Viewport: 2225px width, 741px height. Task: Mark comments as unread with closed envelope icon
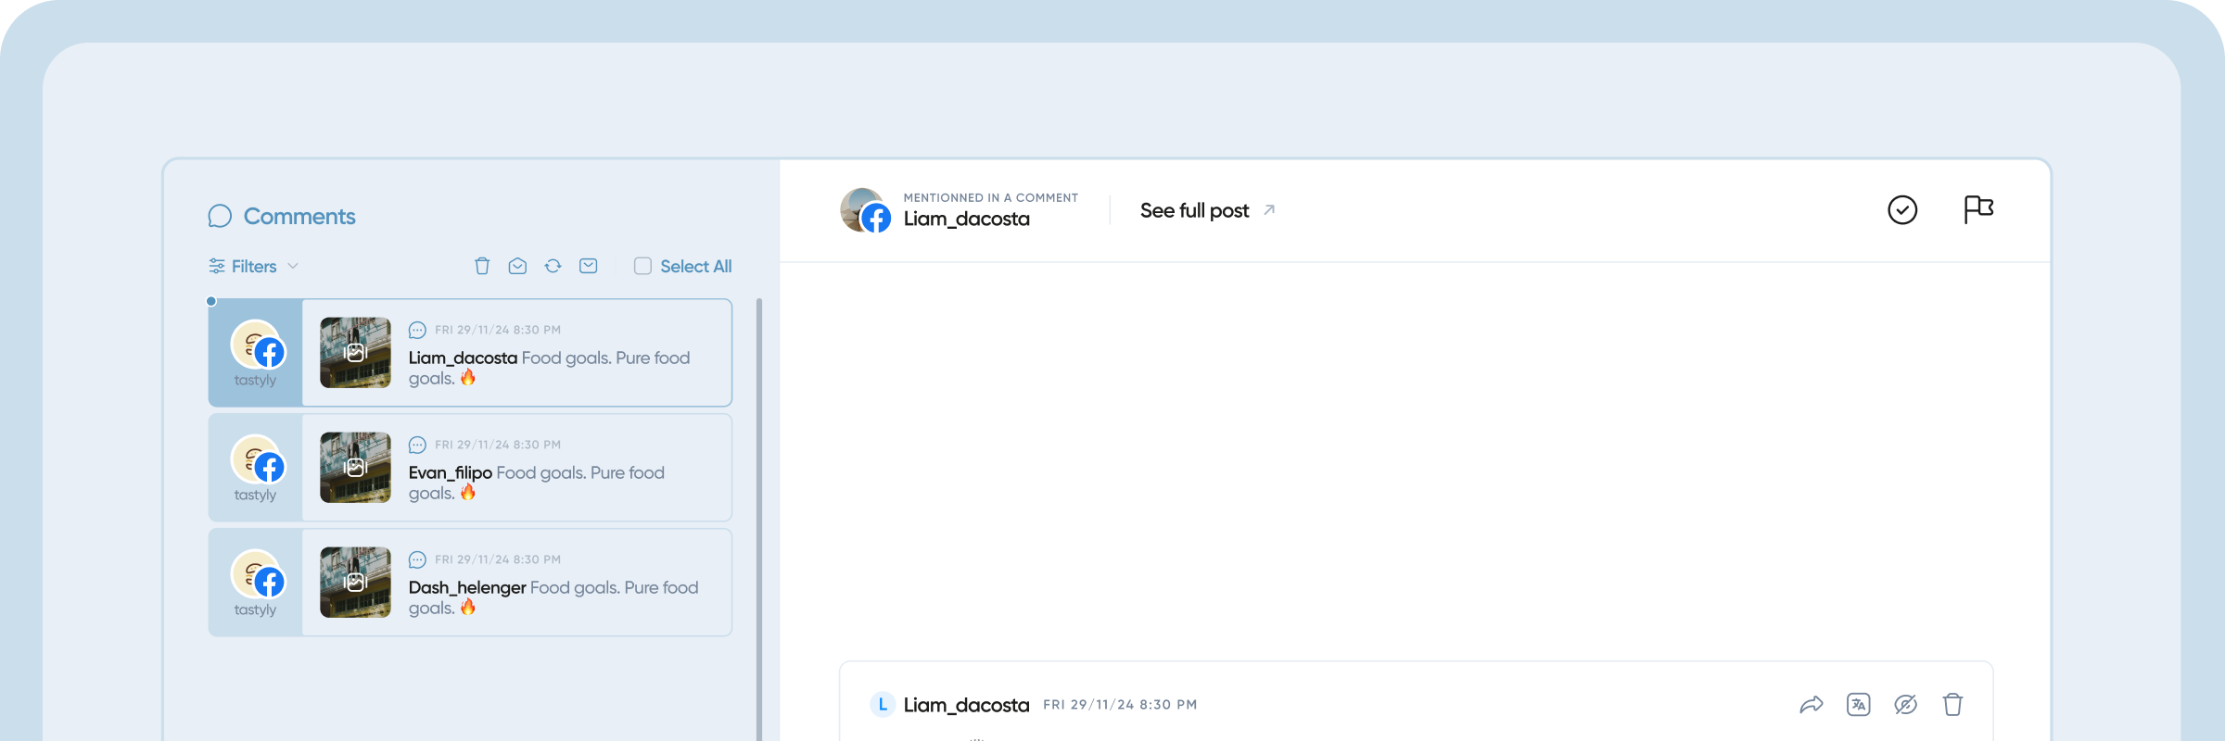pyautogui.click(x=588, y=266)
